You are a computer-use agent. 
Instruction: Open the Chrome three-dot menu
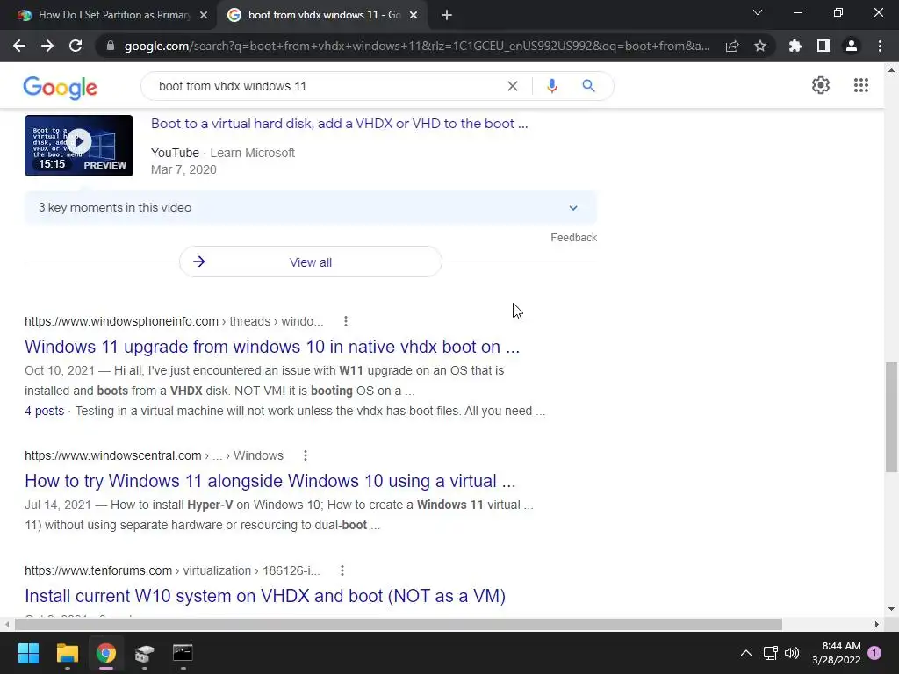(880, 46)
